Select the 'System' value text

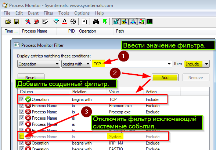pyautogui.click(x=115, y=137)
